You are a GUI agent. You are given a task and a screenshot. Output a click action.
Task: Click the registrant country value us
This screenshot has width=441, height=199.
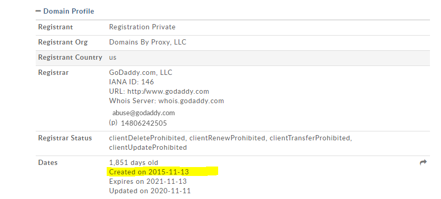112,58
